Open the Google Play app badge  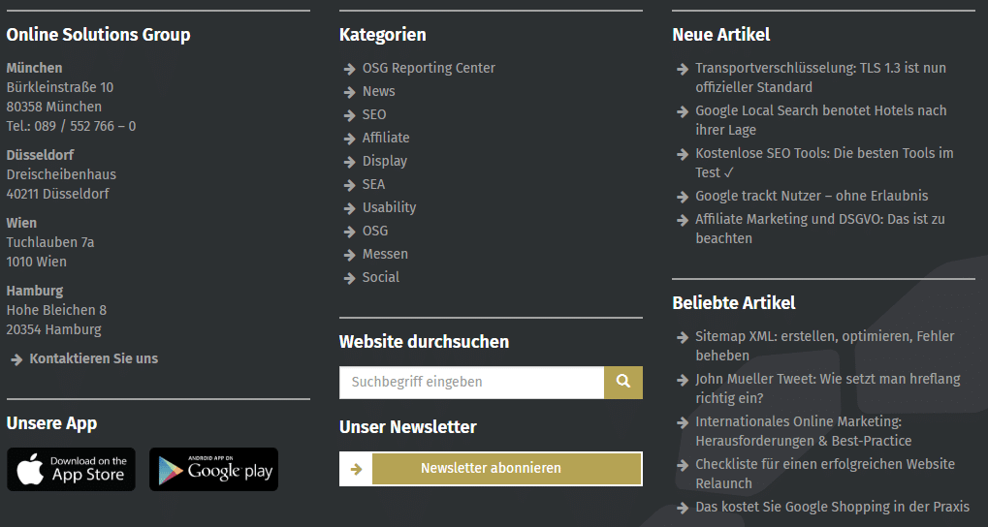tap(213, 470)
